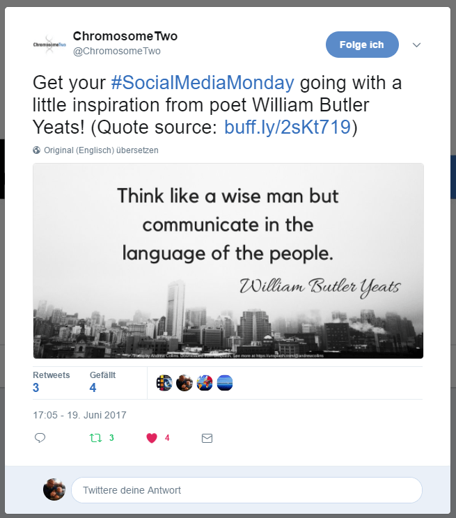Screen dimensions: 456x518
Task: Open the buff.ly/2sKt719 link
Action: coord(288,127)
